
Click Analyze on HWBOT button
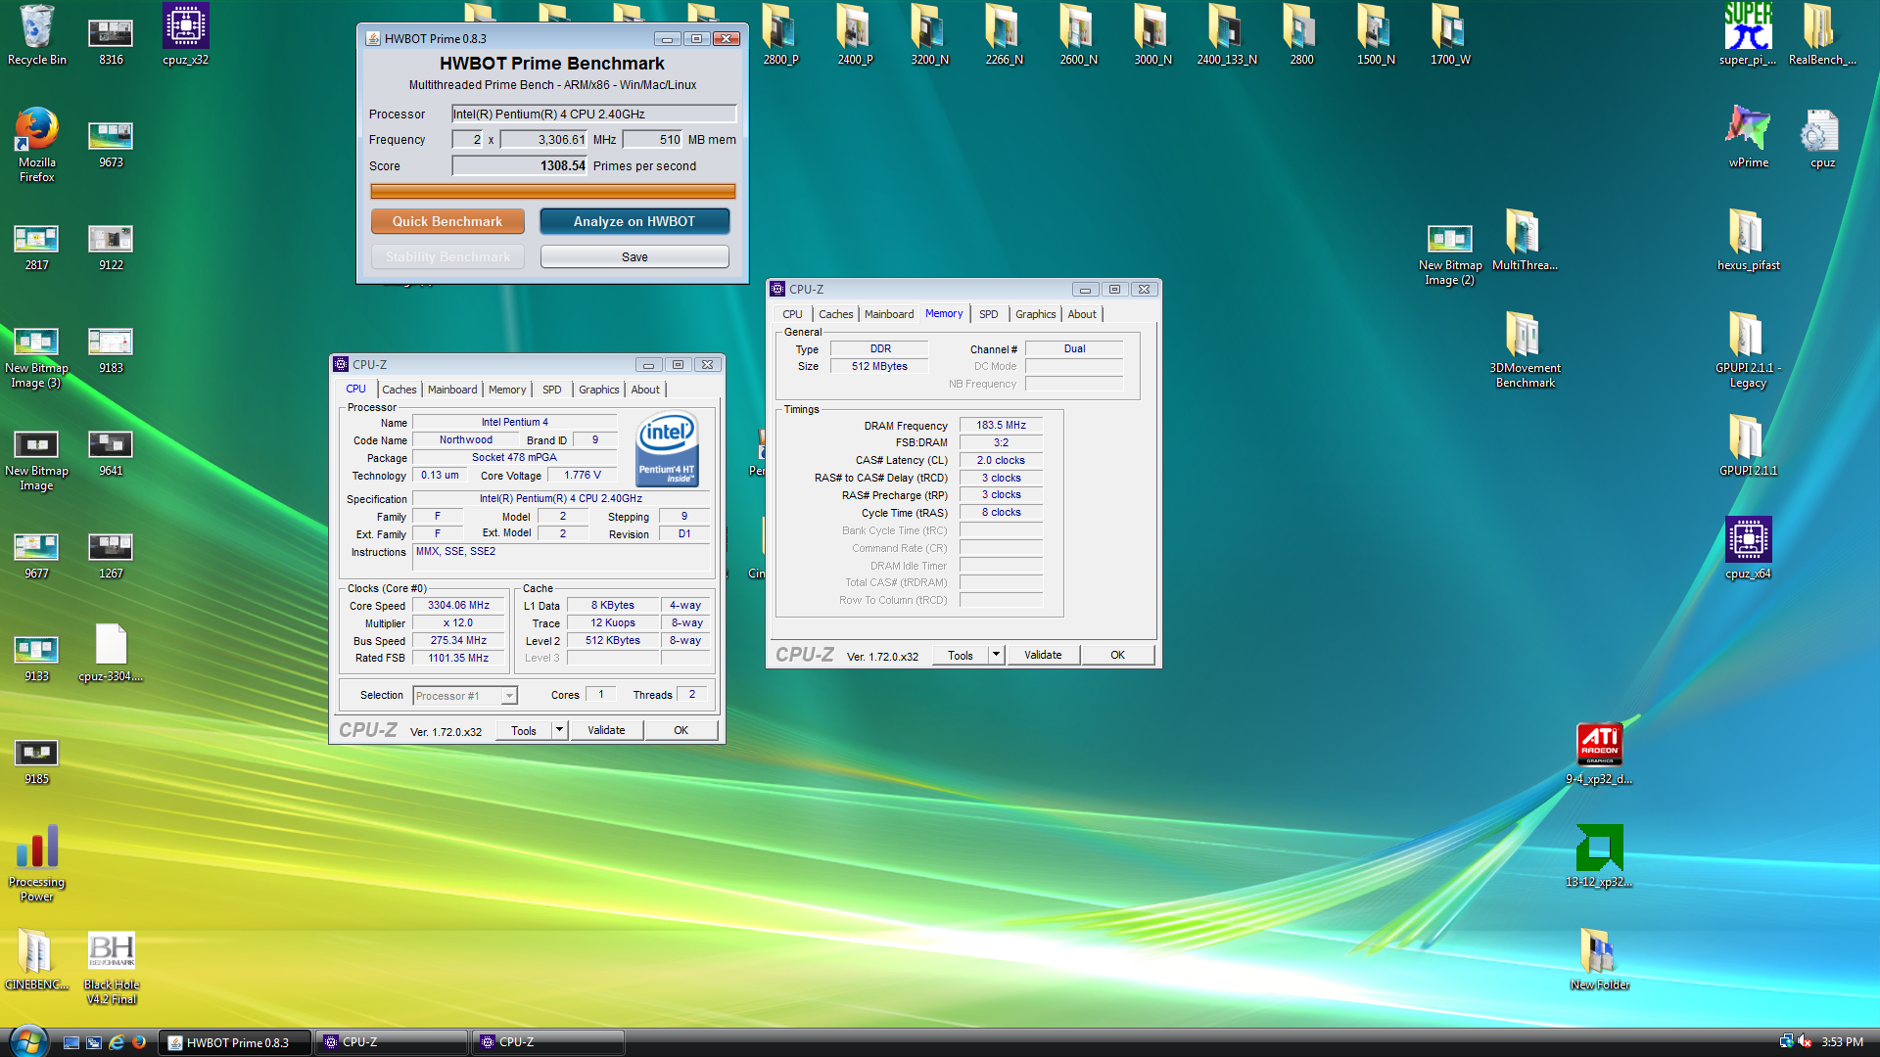(x=634, y=221)
